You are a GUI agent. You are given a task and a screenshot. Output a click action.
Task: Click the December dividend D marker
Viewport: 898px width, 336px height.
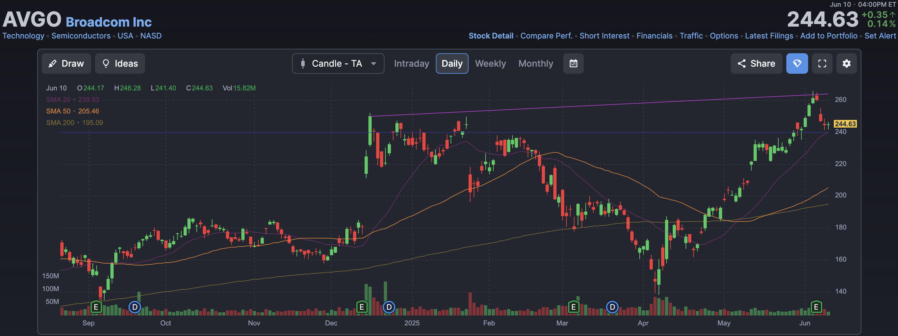[x=389, y=307]
